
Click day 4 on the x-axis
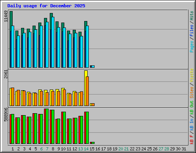30,149
